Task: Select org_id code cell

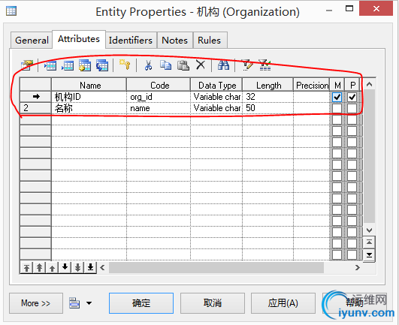Action: [159, 97]
